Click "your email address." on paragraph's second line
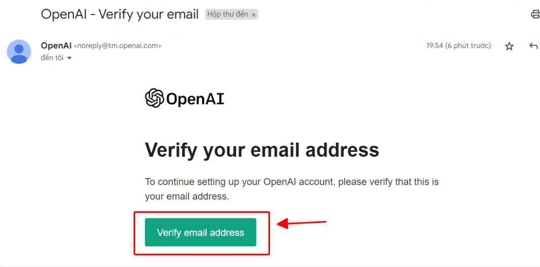This screenshot has height=267, width=540. tap(187, 196)
